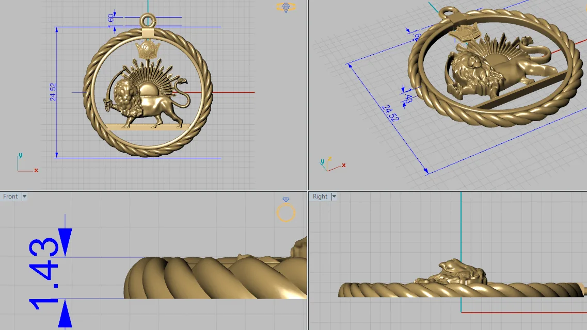Select the vertical 24.52 dimension in the flat pendant view
587x330 pixels.
tap(53, 92)
